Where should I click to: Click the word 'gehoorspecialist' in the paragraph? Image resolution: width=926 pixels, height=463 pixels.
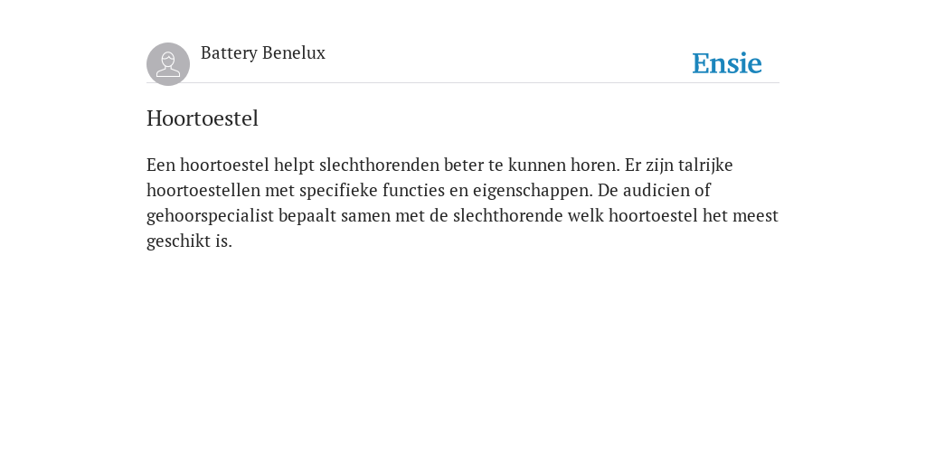(x=210, y=216)
